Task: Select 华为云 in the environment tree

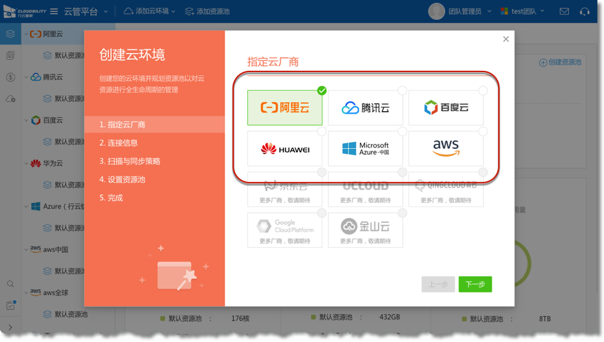Action: pos(53,163)
